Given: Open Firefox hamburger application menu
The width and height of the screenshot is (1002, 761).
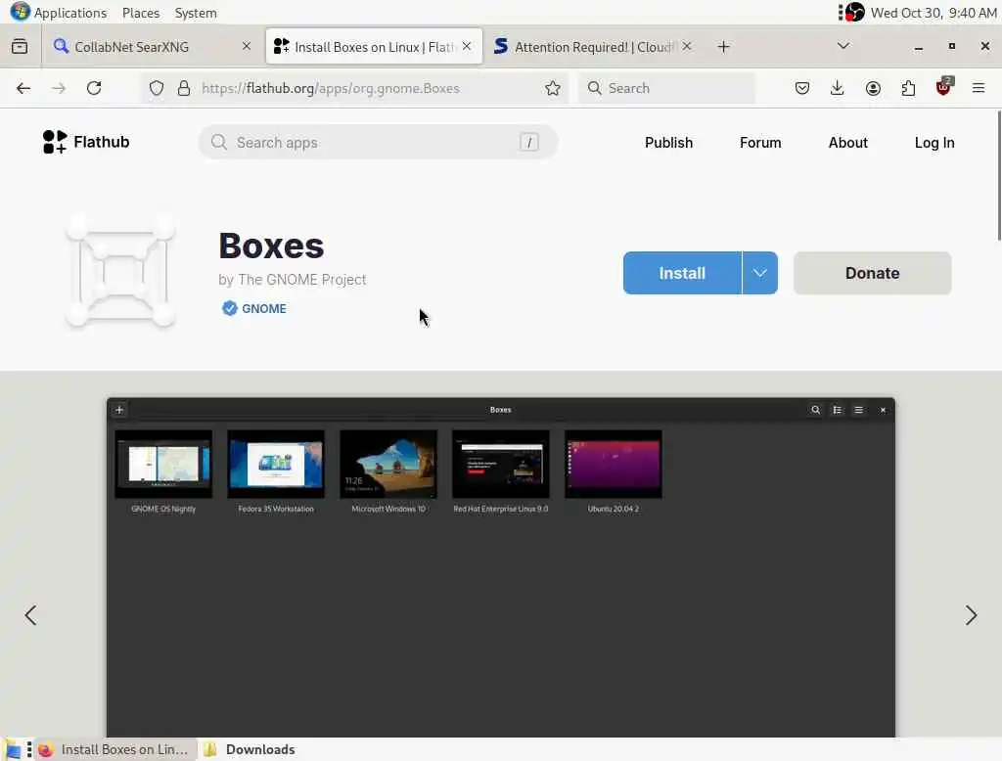Looking at the screenshot, I should [979, 88].
